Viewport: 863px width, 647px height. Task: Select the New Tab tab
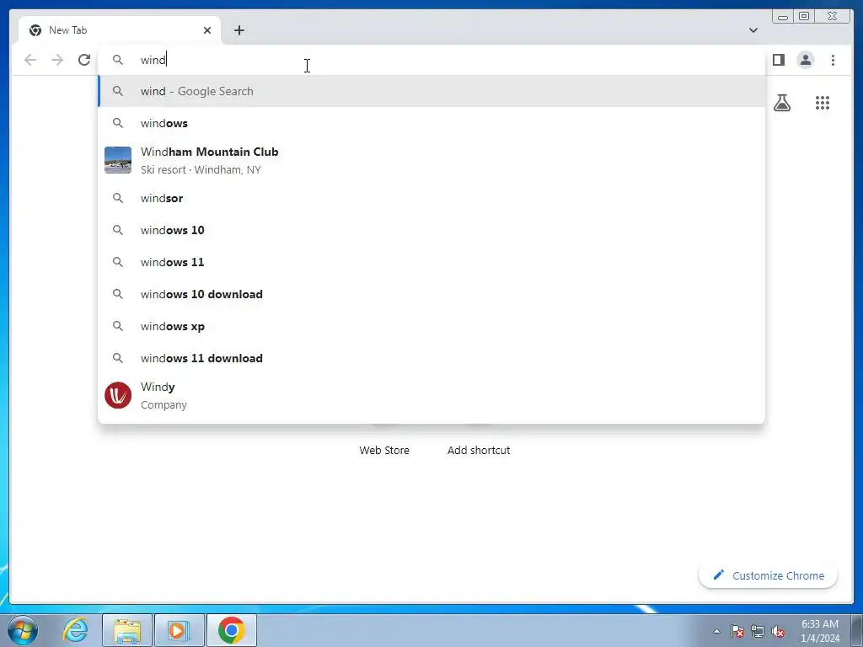[119, 30]
